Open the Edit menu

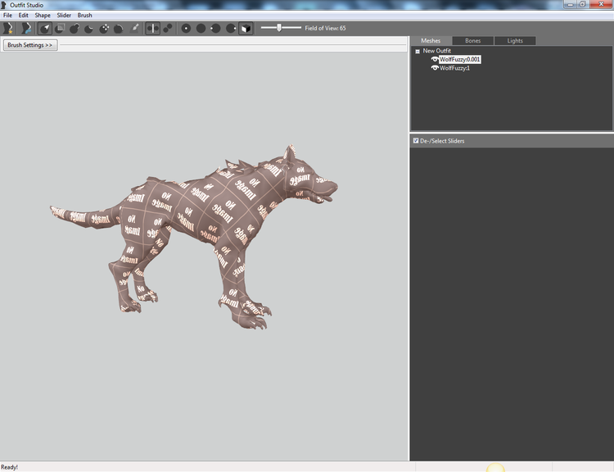click(x=24, y=16)
